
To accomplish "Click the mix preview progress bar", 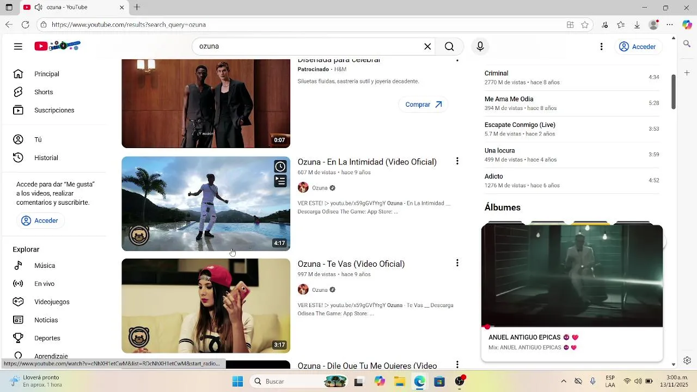I will pos(572,327).
